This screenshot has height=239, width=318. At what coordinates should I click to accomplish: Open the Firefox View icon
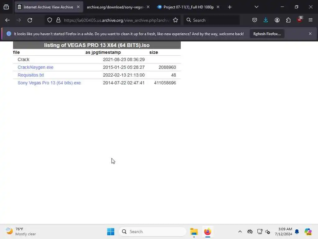tap(6, 7)
